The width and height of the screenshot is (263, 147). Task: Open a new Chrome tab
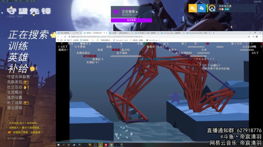(x=214, y=33)
